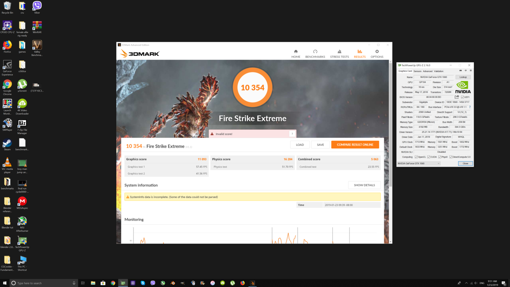
Task: Select 7-Zip File Manager desktop icon
Action: point(22,127)
